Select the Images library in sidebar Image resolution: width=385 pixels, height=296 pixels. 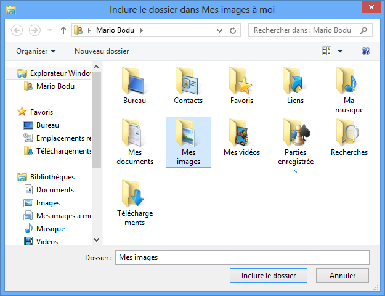point(42,203)
